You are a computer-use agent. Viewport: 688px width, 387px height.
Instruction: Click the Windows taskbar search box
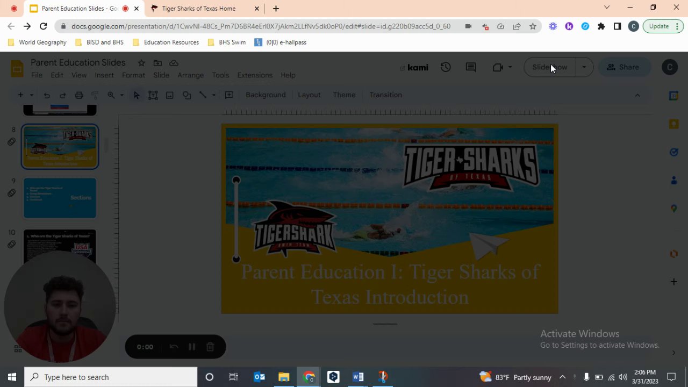(111, 377)
